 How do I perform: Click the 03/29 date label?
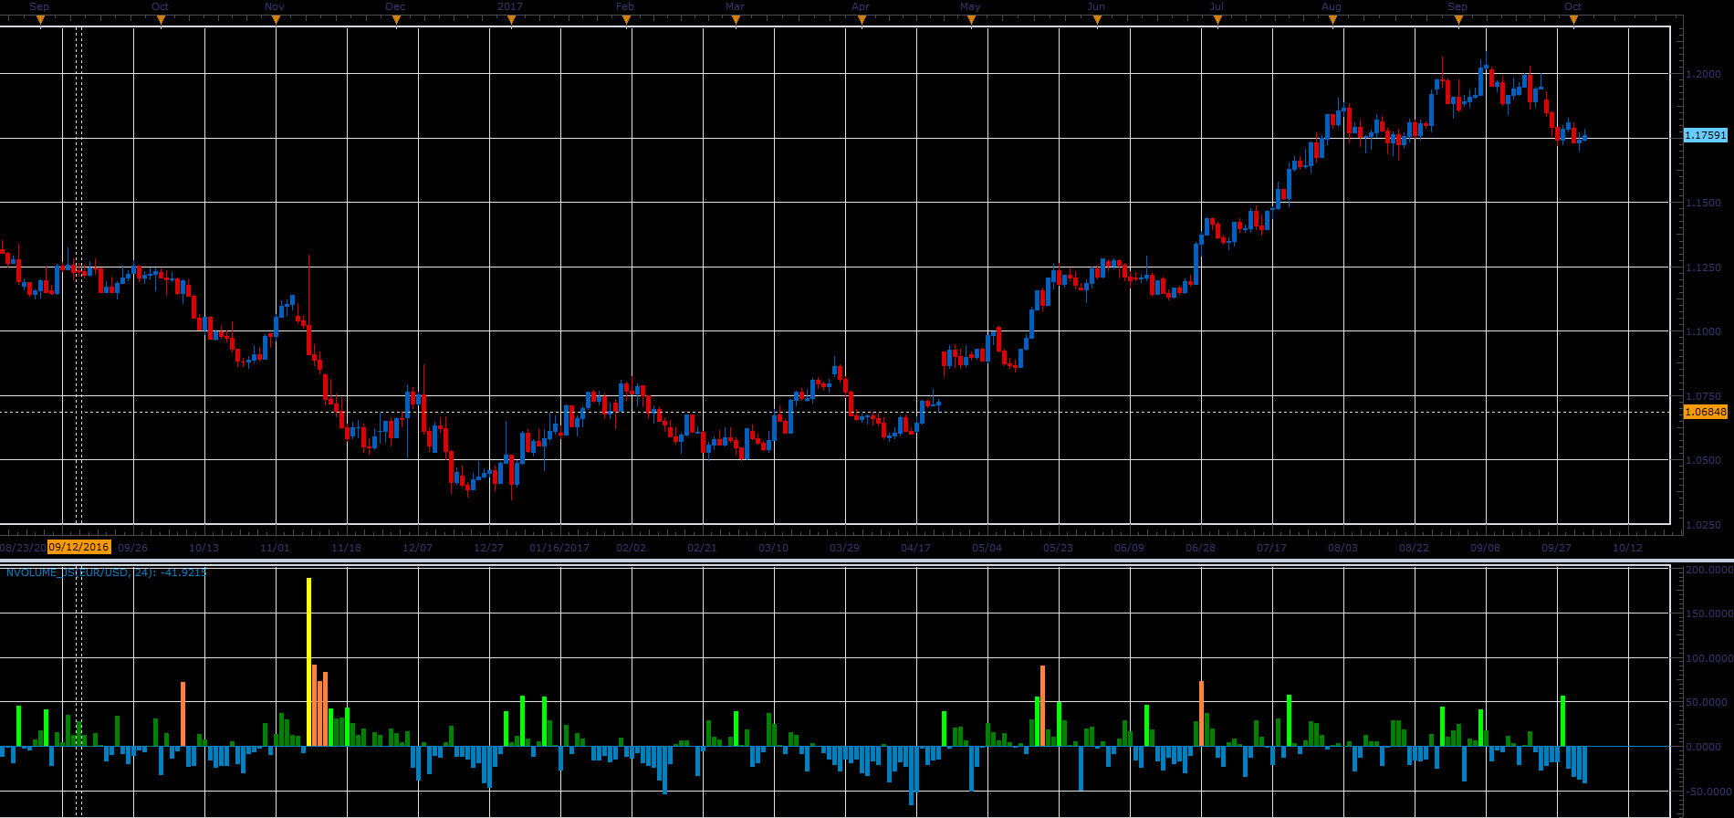(844, 548)
